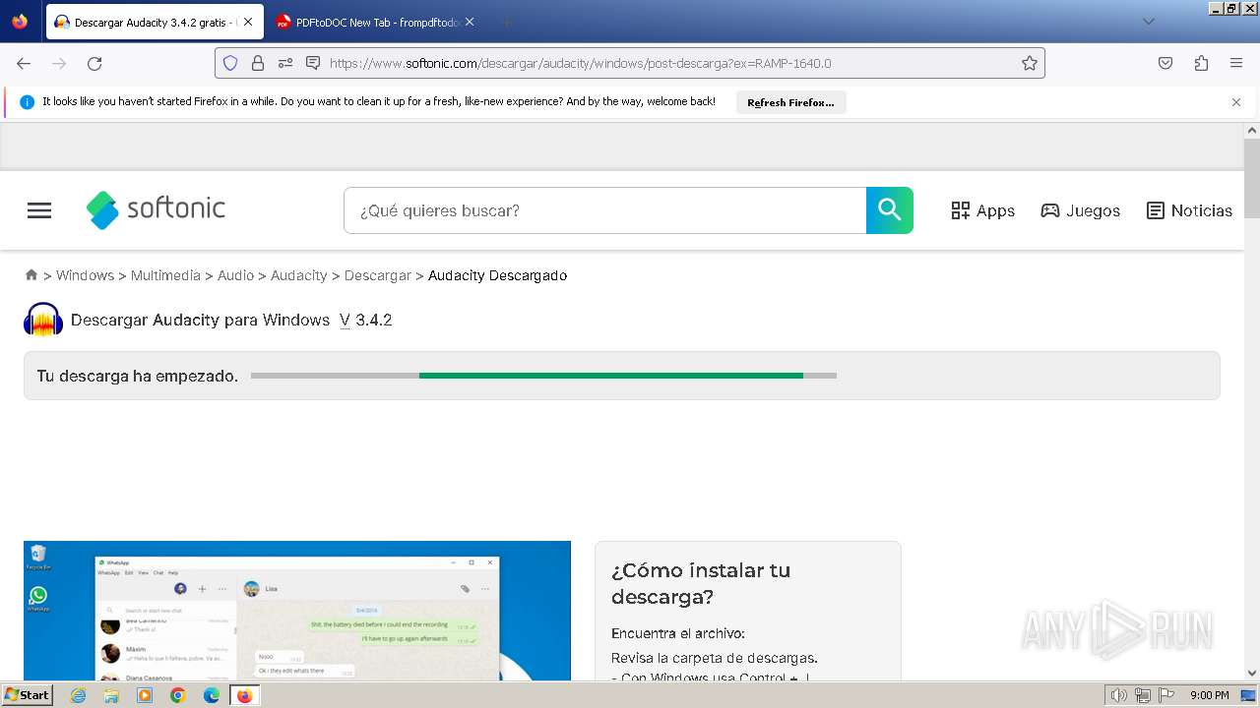Open the Windows Start menu
Screen dimensions: 1260x708
(x=27, y=695)
